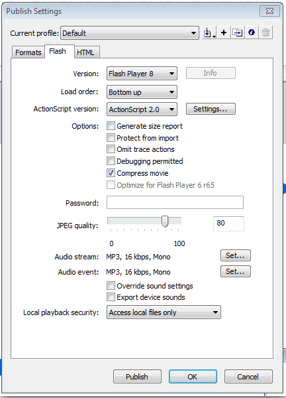The width and height of the screenshot is (286, 398).
Task: Expand the Current profile combo box
Action: 130,33
